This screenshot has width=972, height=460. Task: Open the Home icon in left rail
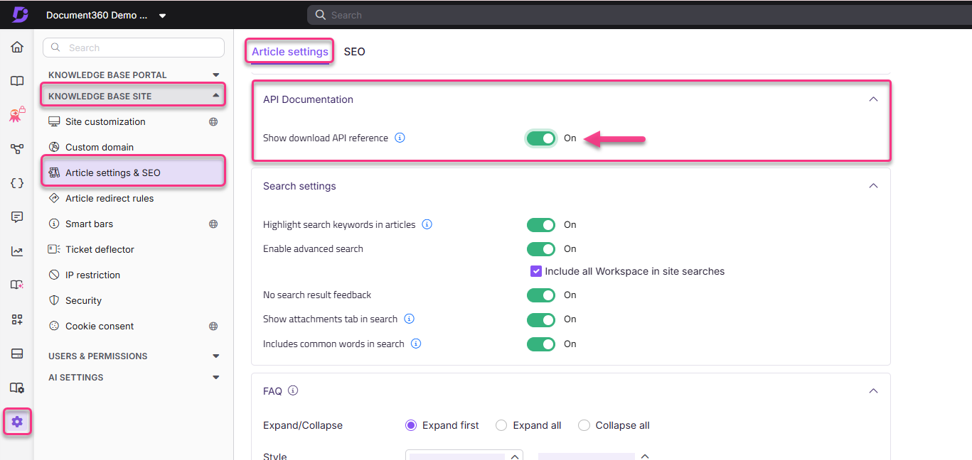[x=17, y=48]
